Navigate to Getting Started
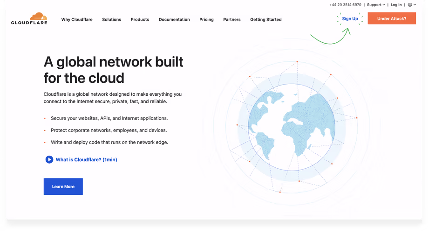Viewport: 428px width, 231px height. [265, 20]
